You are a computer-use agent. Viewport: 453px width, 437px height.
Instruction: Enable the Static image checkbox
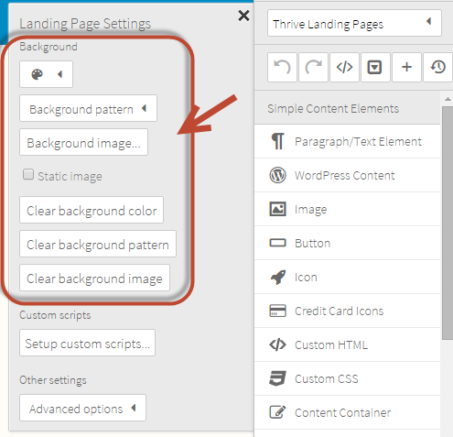point(28,174)
